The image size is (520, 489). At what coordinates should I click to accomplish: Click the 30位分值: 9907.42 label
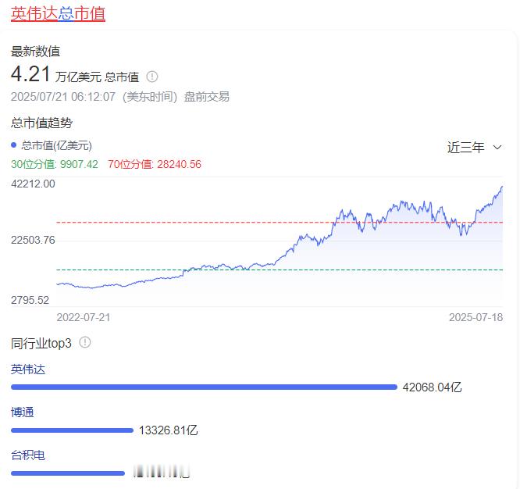click(x=55, y=164)
